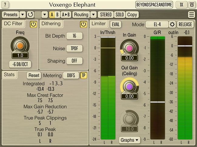Image resolution: width=197 pixels, height=147 pixels.
Task: Click the Routing button
Action: [x=81, y=15]
